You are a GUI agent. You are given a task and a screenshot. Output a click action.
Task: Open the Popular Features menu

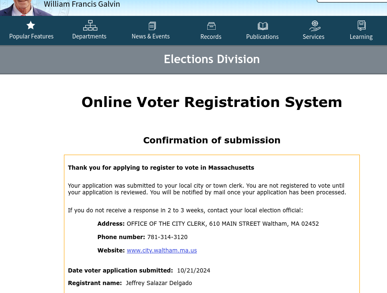[x=31, y=36]
